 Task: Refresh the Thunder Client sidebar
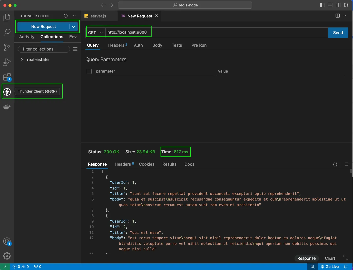pos(66,16)
